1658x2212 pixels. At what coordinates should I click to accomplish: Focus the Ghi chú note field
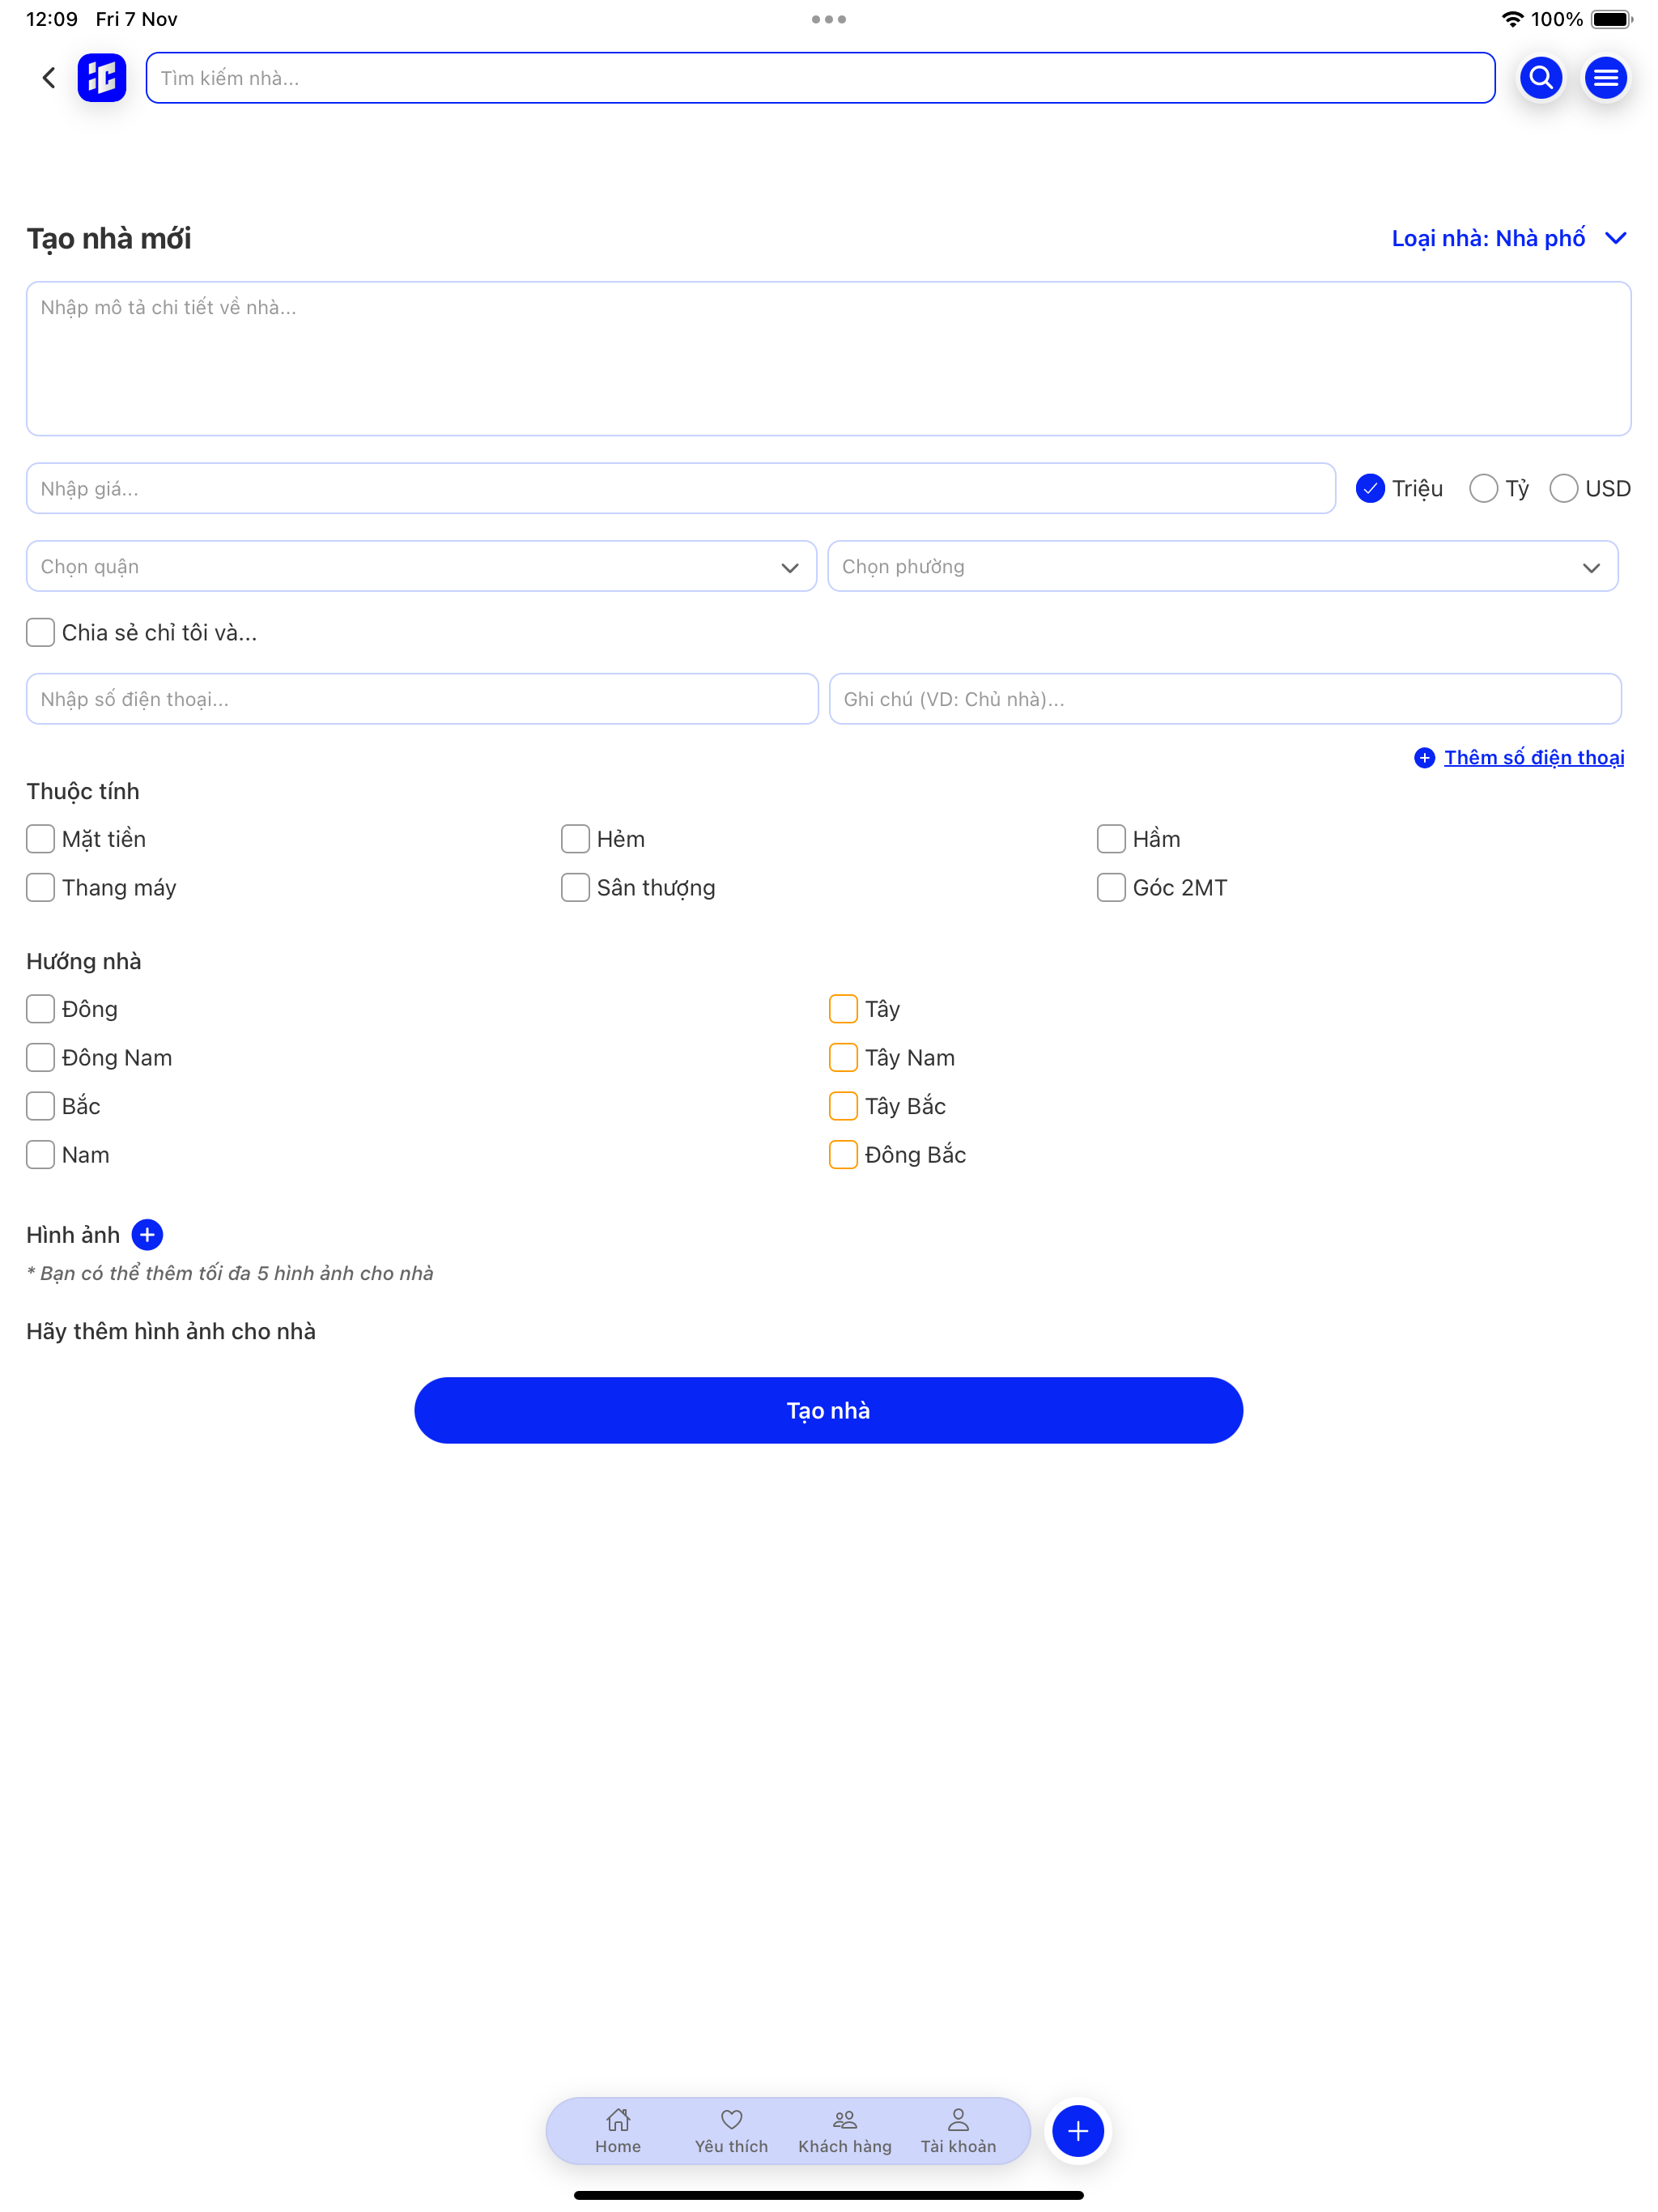pos(1225,698)
